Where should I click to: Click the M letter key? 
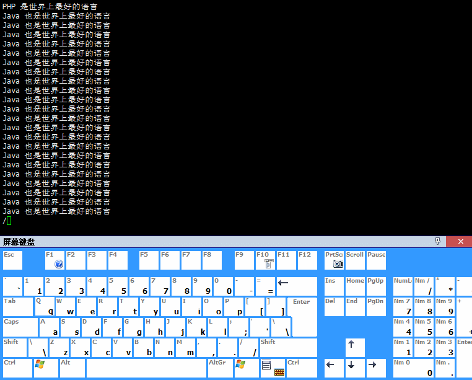[x=185, y=347]
